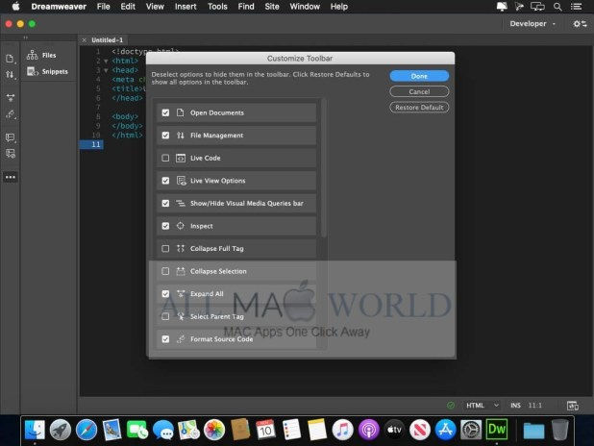Open App Store from the Dock
The width and height of the screenshot is (594, 446).
pyautogui.click(x=445, y=430)
